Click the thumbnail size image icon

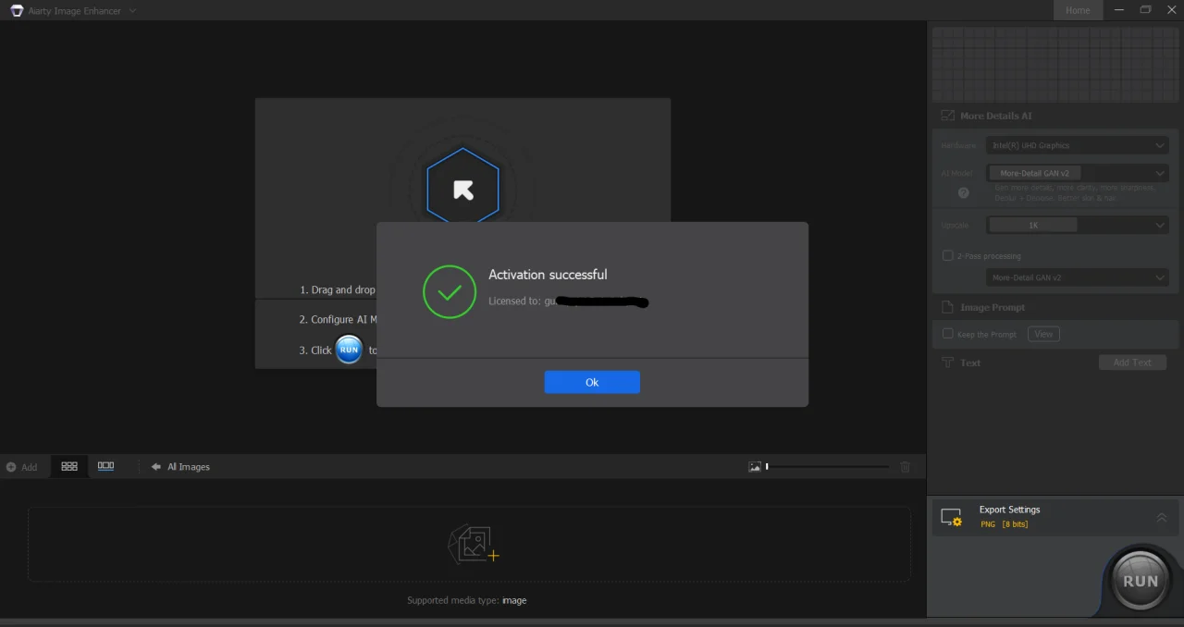coord(755,467)
